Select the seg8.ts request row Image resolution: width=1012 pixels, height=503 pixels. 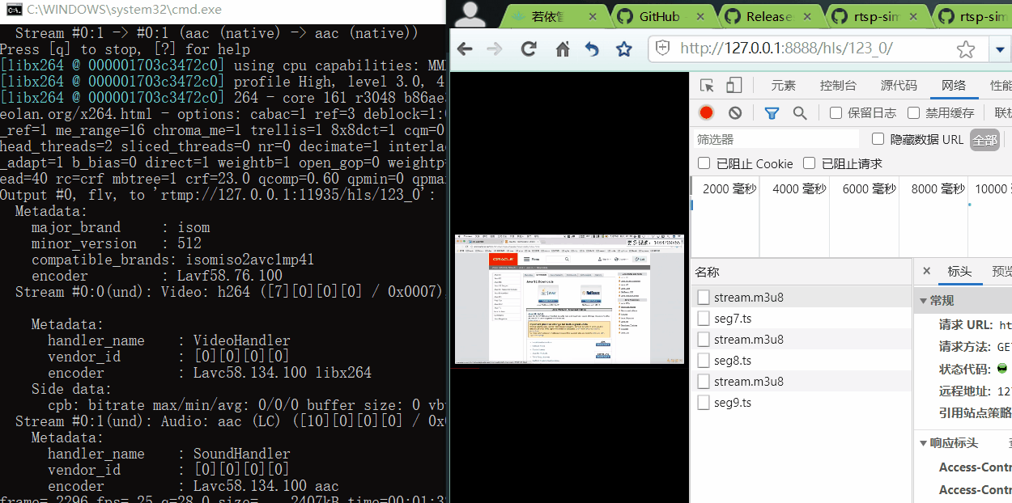point(802,361)
